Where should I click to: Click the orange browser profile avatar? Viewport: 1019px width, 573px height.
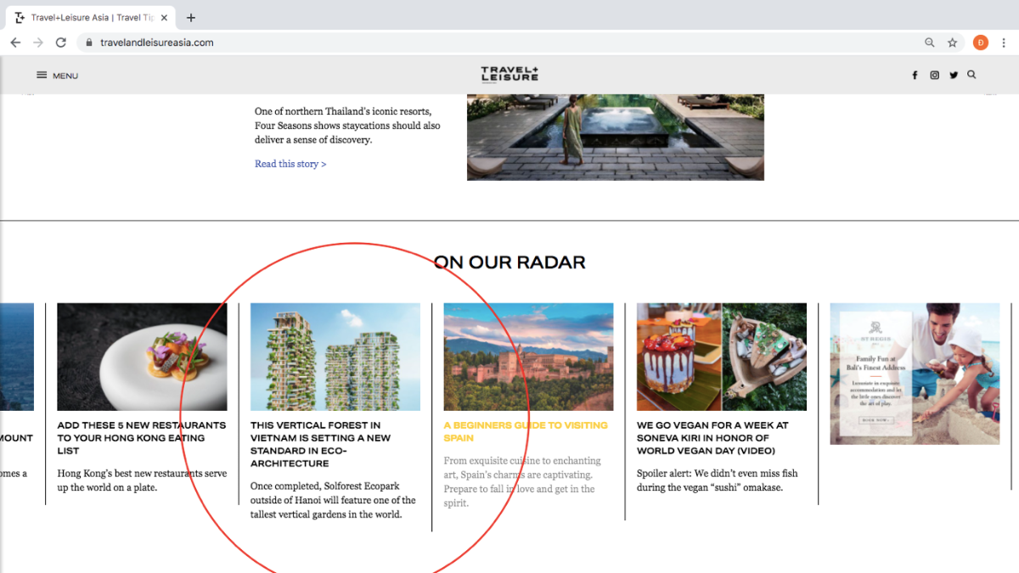(x=981, y=42)
